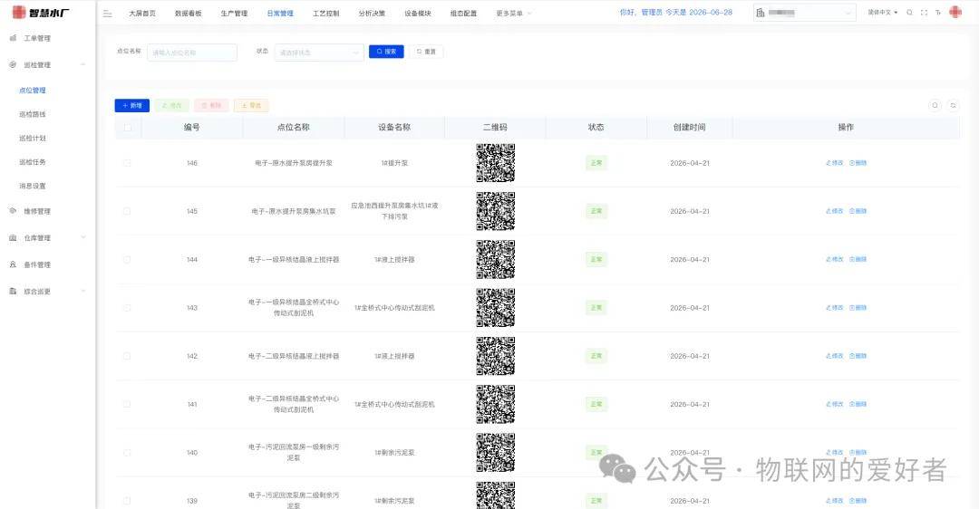Open 工单管理 in the sidebar

[x=37, y=39]
